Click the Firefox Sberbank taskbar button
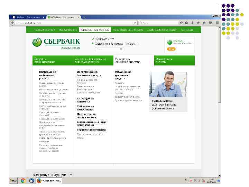249x187 pixels. point(49,181)
